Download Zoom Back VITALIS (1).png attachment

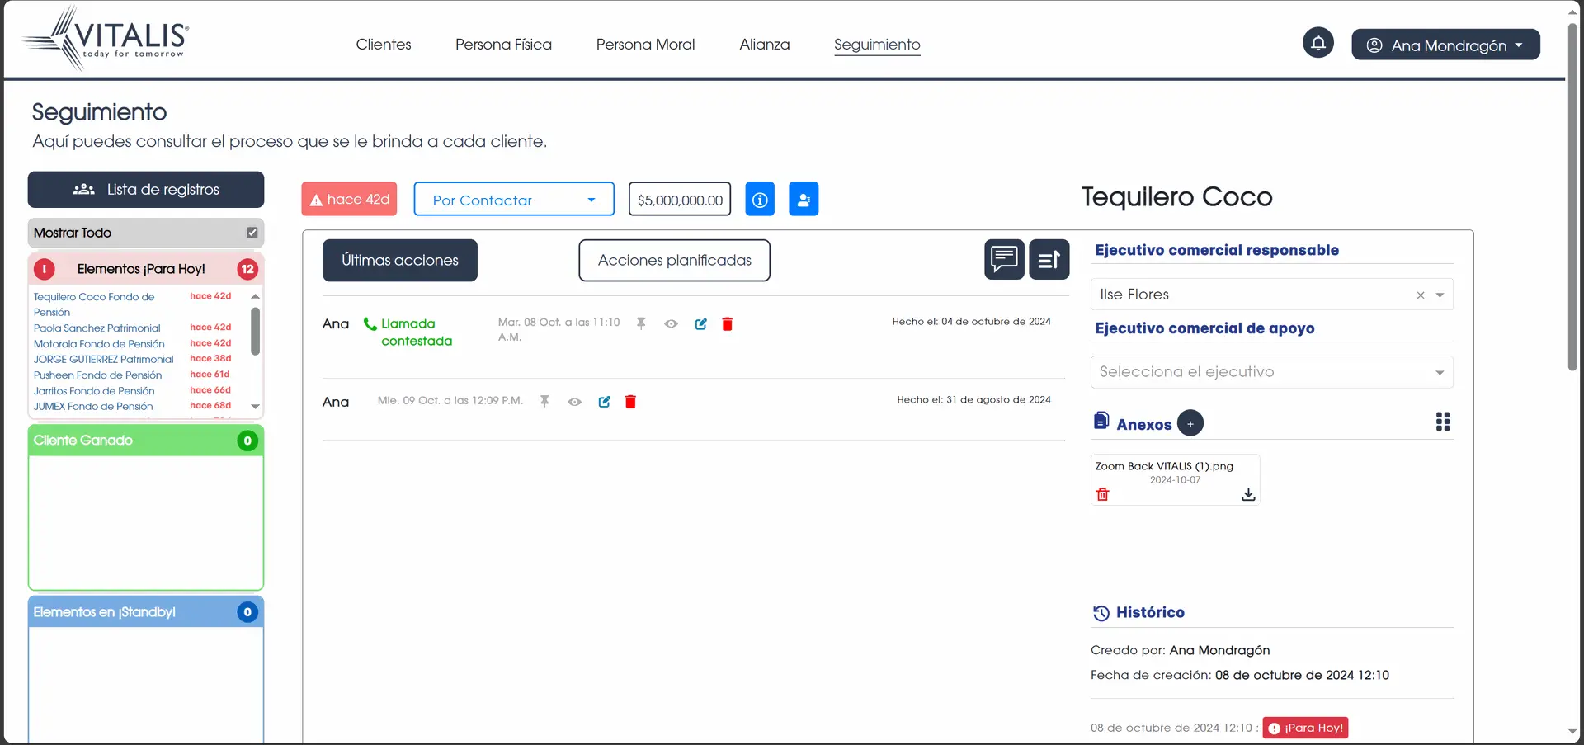[x=1248, y=494]
